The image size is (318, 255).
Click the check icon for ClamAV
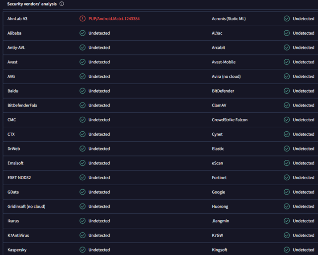pos(287,105)
